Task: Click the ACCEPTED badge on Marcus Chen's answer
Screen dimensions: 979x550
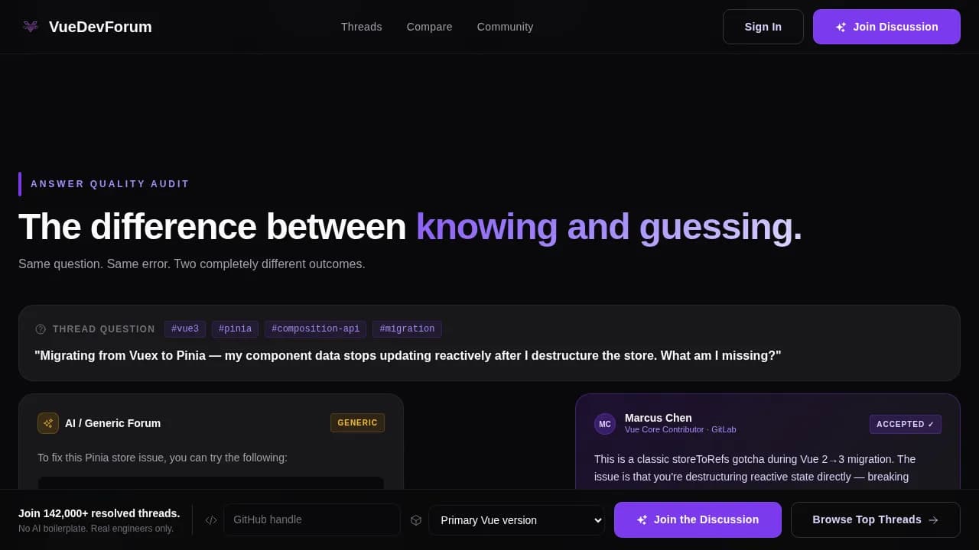Action: pyautogui.click(x=906, y=424)
